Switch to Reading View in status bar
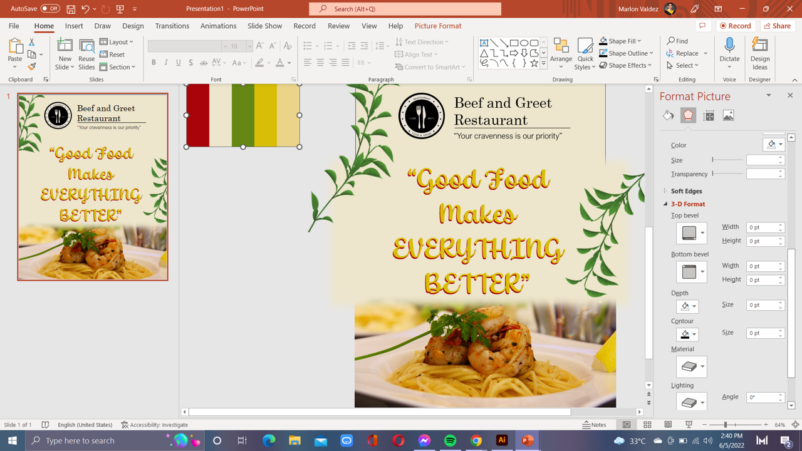 pos(668,425)
